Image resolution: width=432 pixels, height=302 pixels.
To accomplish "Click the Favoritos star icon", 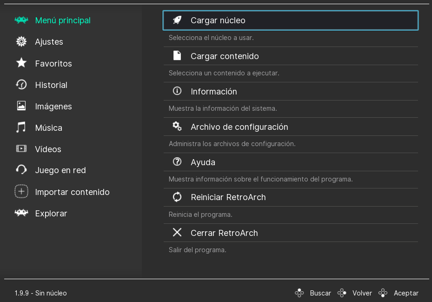I will [x=21, y=63].
